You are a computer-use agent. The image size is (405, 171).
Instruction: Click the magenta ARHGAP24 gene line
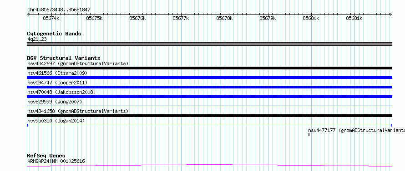(210, 165)
